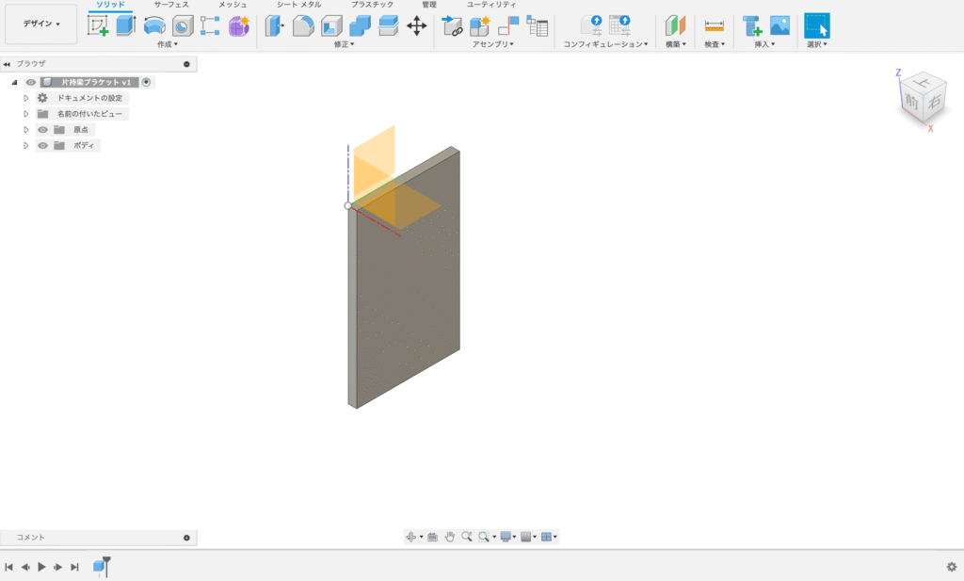Toggle visibility of the ボディ folder
Screen dimensions: 964x581
tap(42, 146)
